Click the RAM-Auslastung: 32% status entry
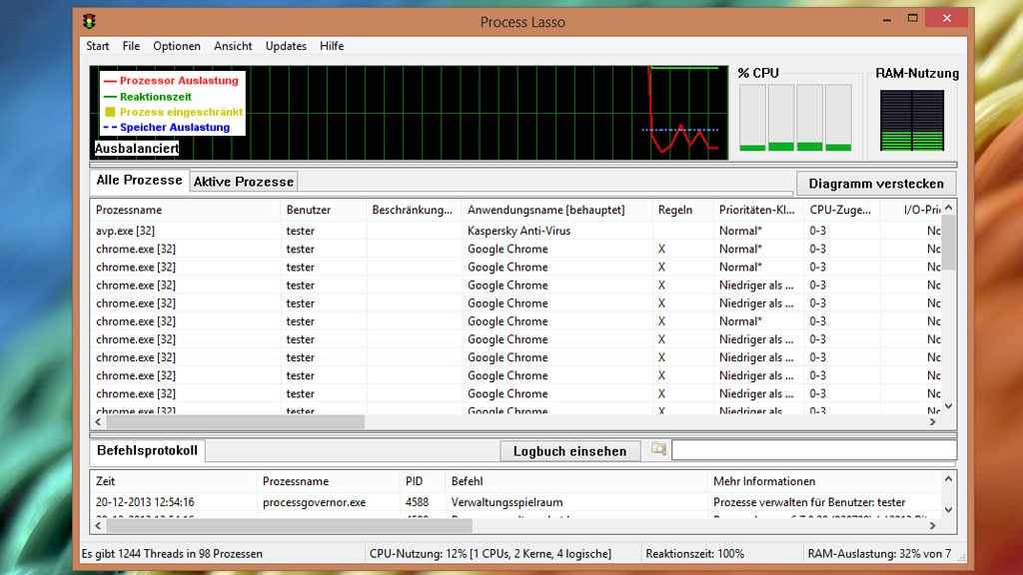The width and height of the screenshot is (1023, 575). 879,553
